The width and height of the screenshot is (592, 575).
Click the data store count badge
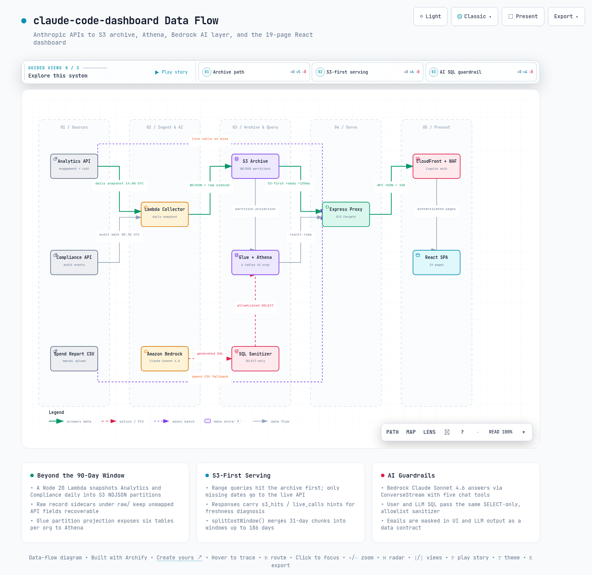pyautogui.click(x=238, y=421)
